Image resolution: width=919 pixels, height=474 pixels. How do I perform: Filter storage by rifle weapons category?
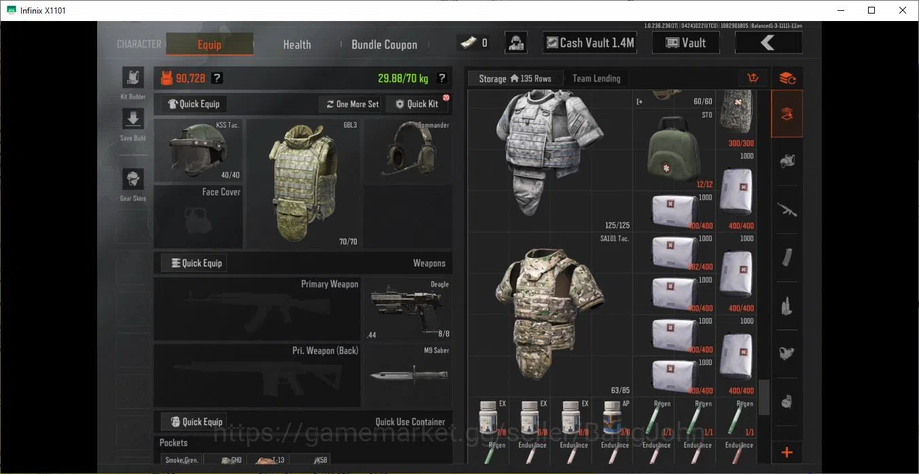[x=787, y=210]
